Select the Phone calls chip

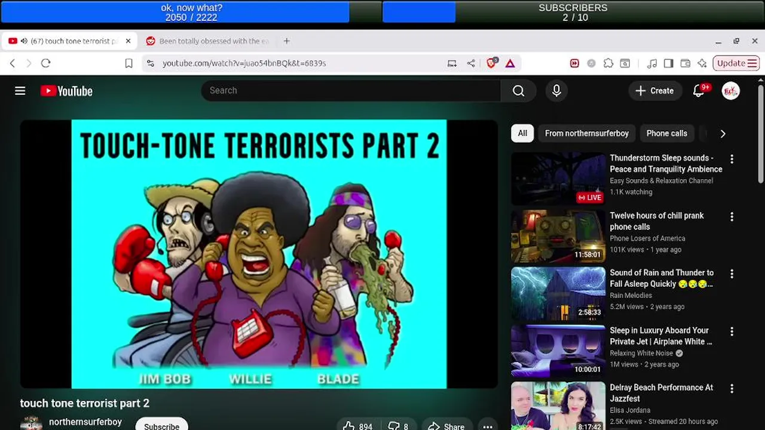coord(666,134)
